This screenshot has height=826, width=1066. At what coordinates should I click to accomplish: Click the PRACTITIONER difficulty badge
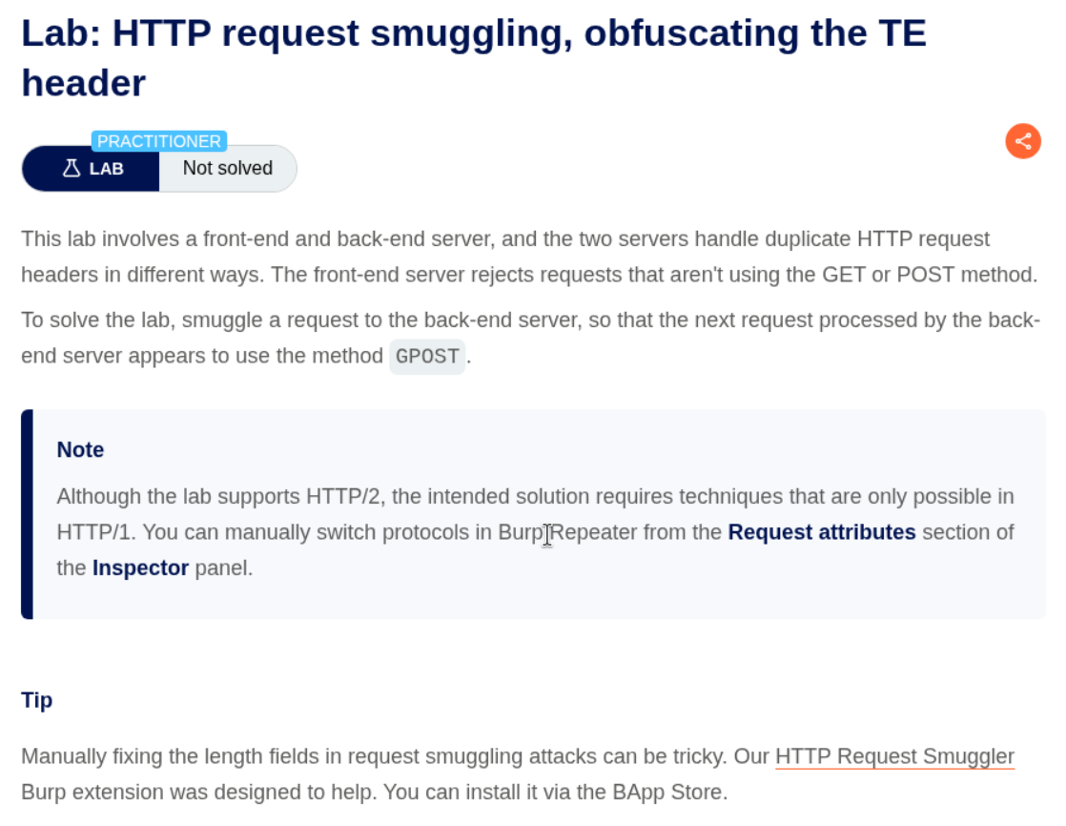point(159,141)
